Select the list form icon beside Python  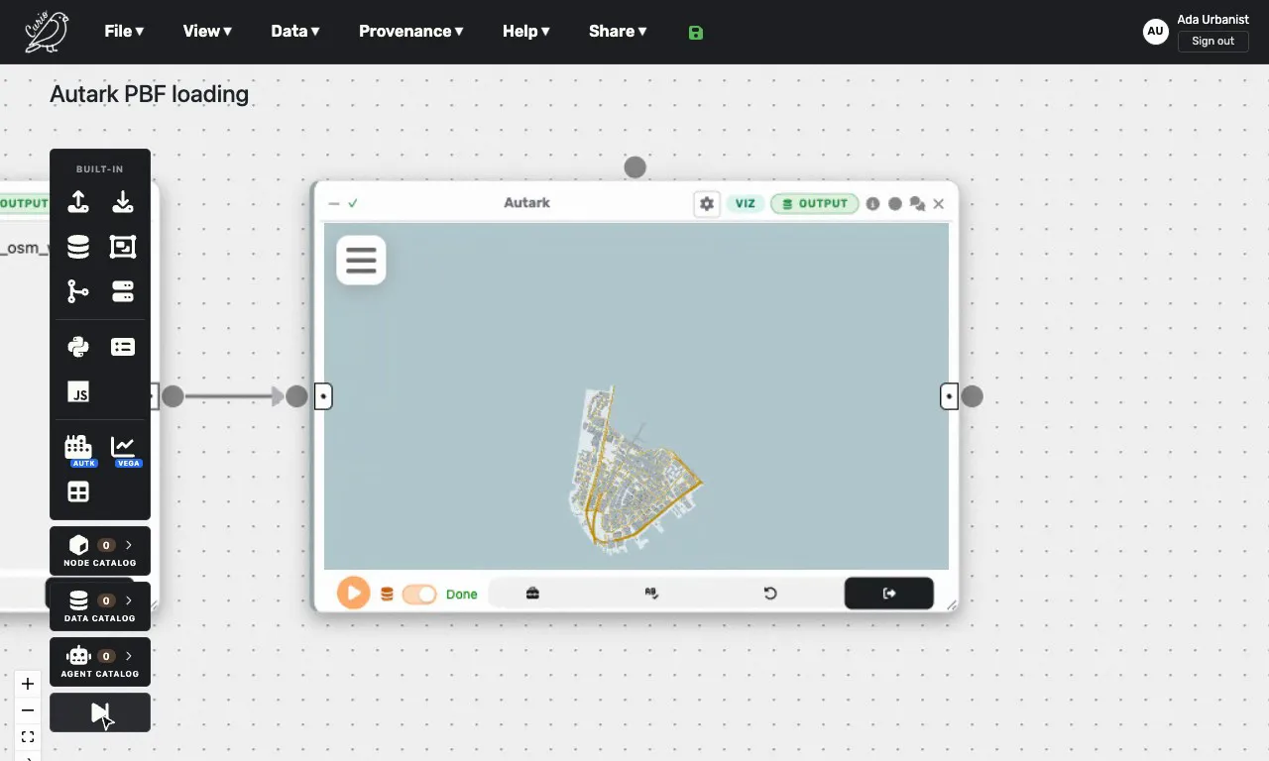[x=123, y=347]
